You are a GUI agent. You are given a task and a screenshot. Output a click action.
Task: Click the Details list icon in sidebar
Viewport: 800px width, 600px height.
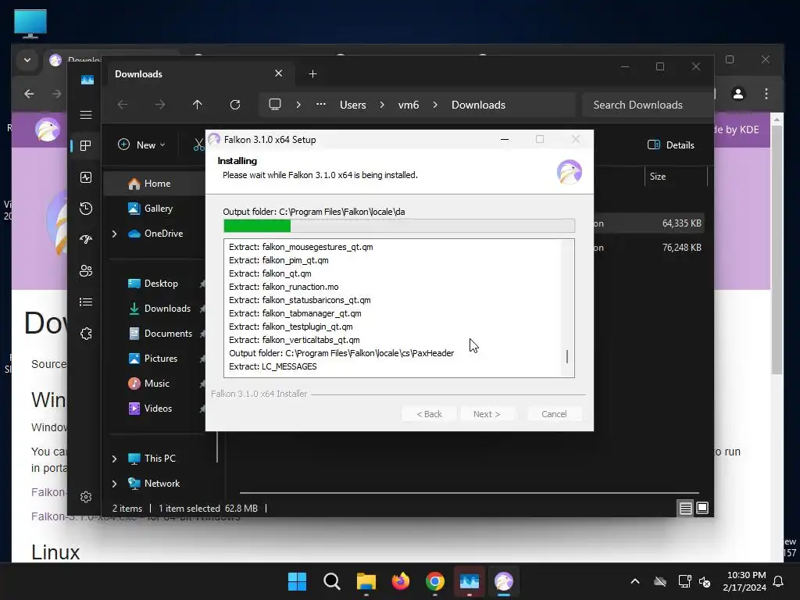(x=86, y=302)
